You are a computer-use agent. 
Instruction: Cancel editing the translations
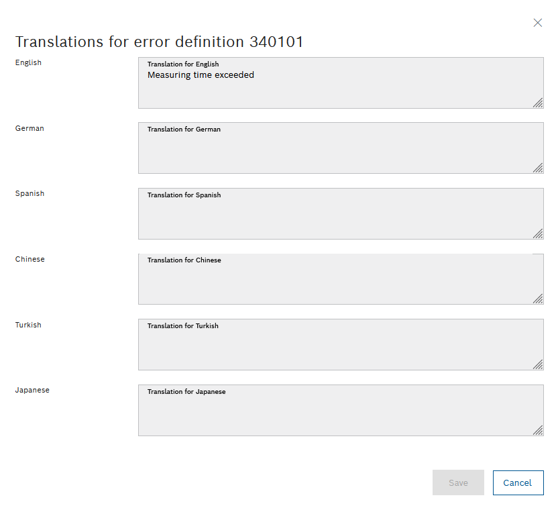pyautogui.click(x=518, y=482)
